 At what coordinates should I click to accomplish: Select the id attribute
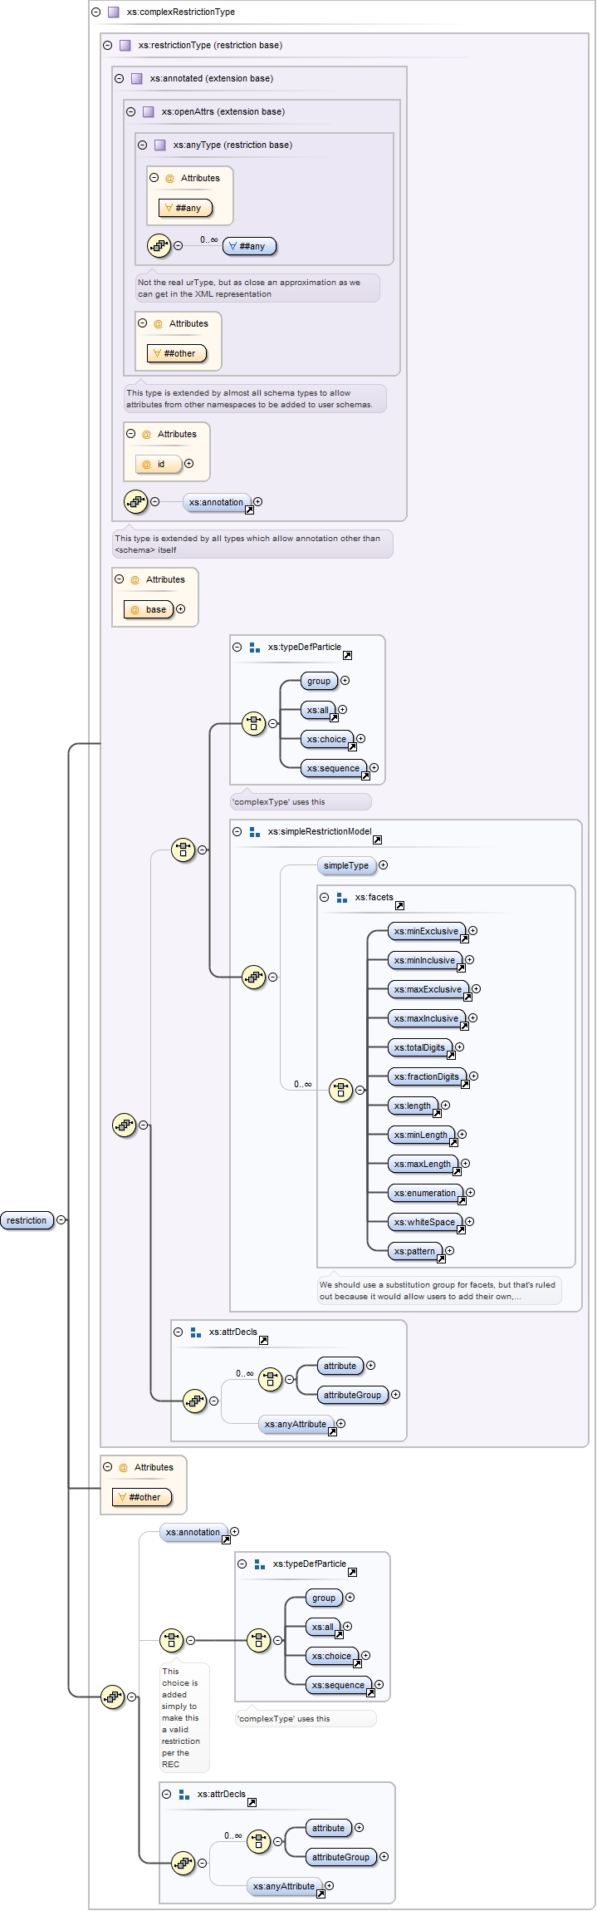159,465
